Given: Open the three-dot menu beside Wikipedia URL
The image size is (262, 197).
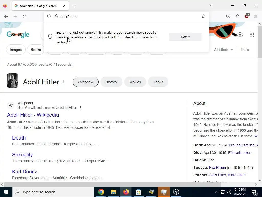Looking at the screenshot, I should click(x=81, y=108).
